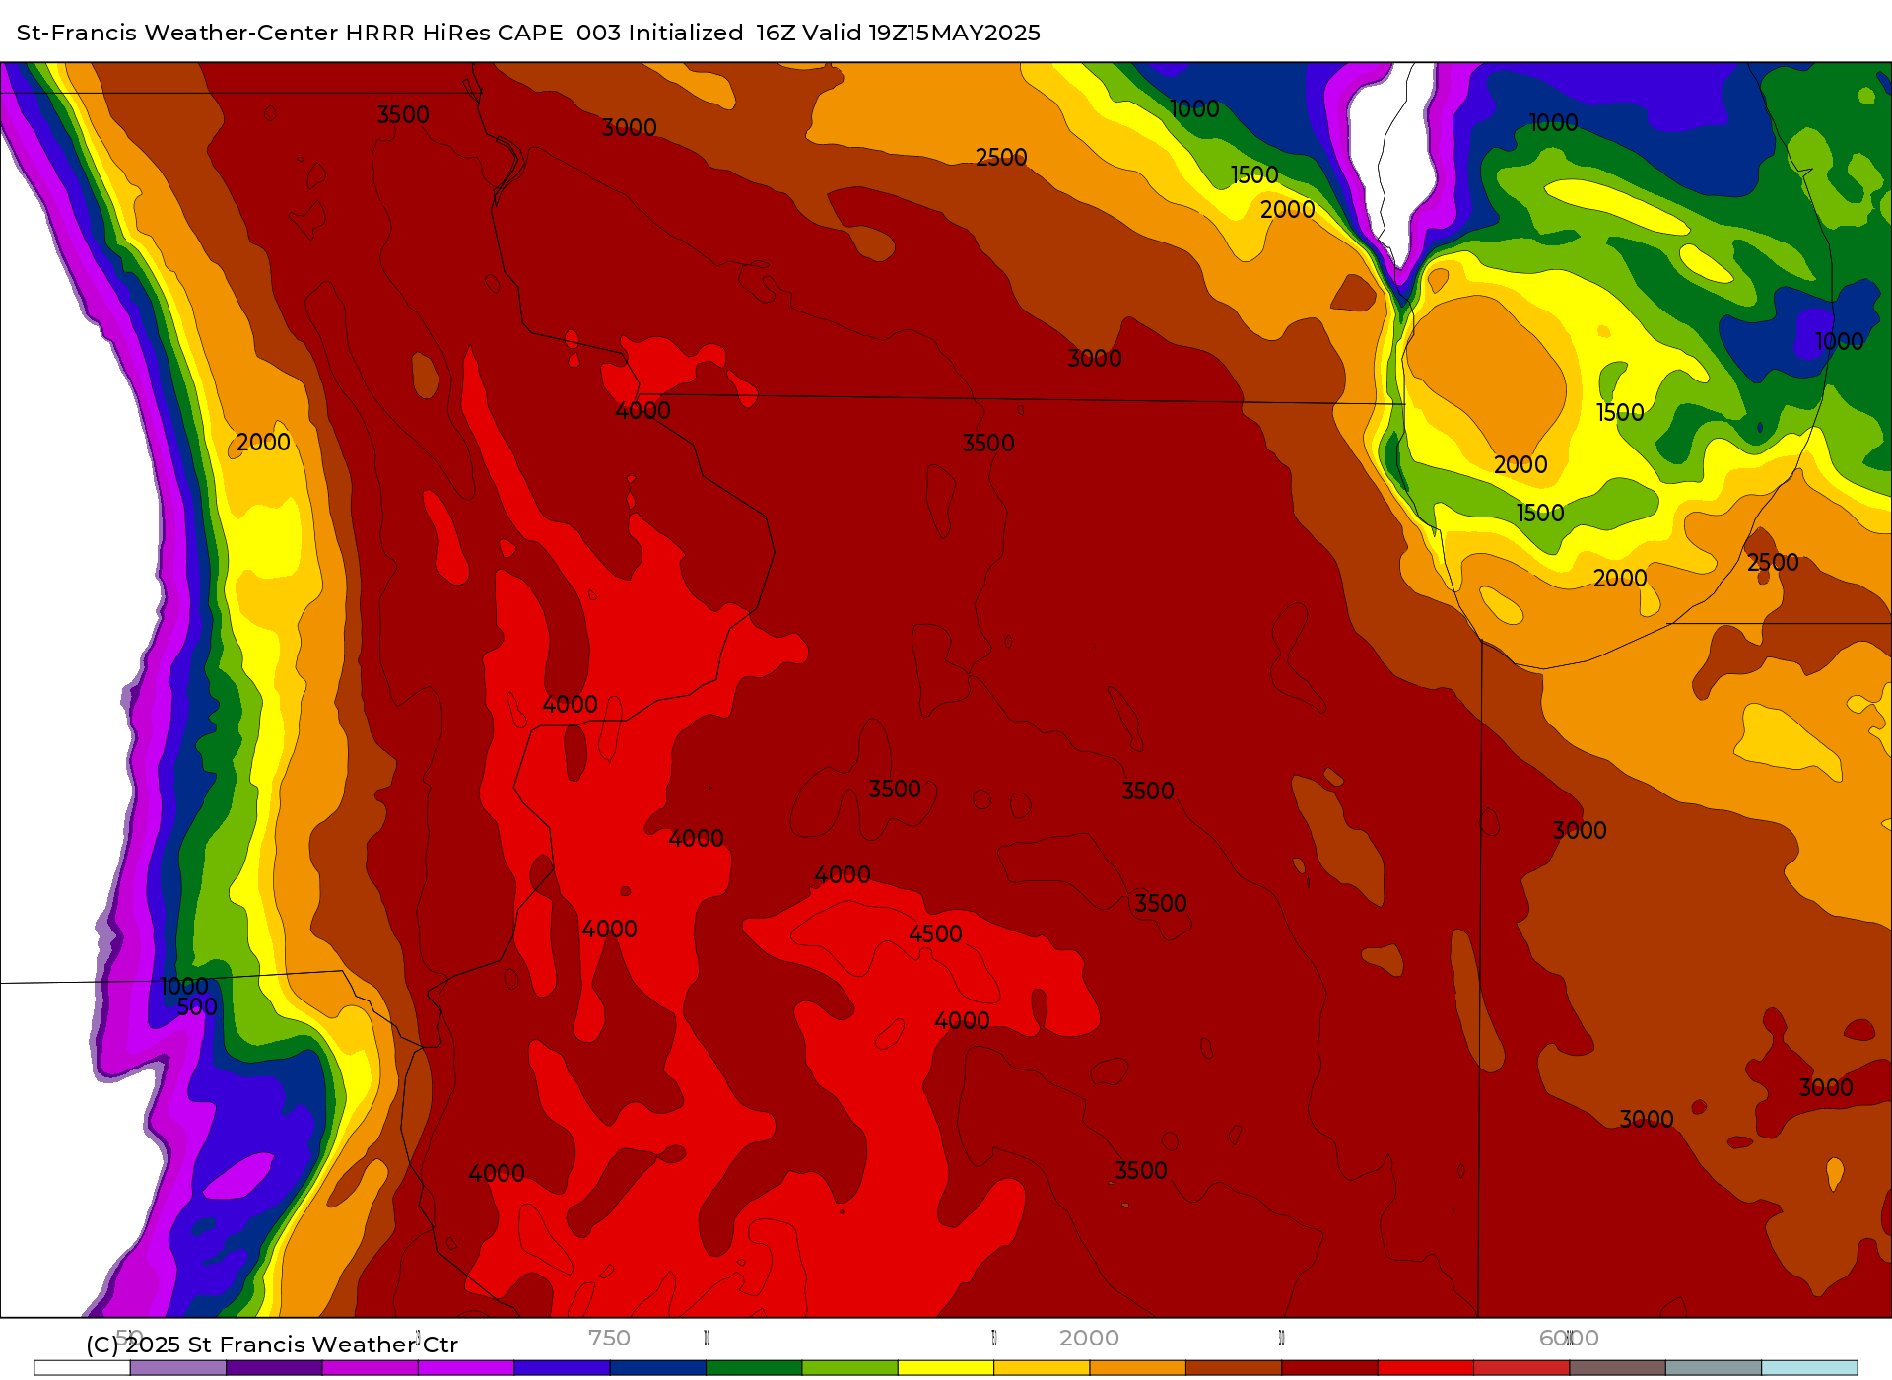The image size is (1892, 1380).
Task: Click the 'Valid 19Z15MAY2025' text in title
Action: tap(921, 33)
